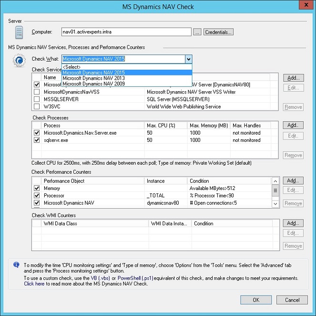Follow the 'Click here' link
Screen dimensions: 316x316
(x=34, y=284)
